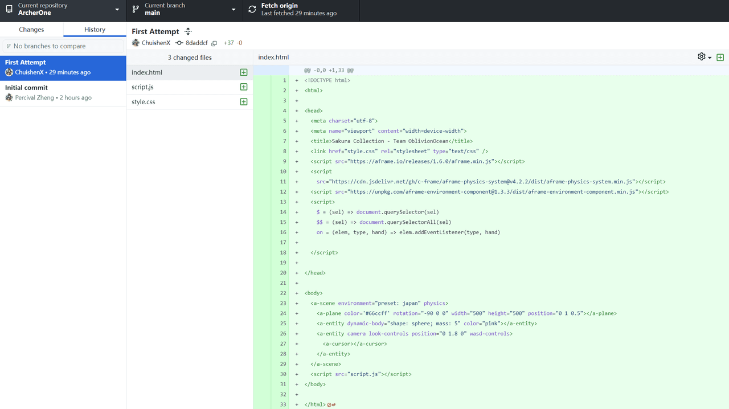Click the repository icon beside ArcherOne
This screenshot has height=409, width=729.
(9, 10)
